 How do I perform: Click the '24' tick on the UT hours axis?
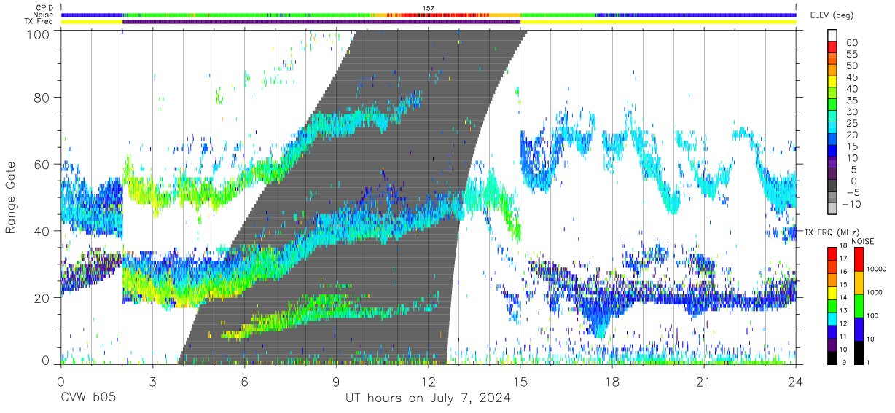(x=795, y=381)
